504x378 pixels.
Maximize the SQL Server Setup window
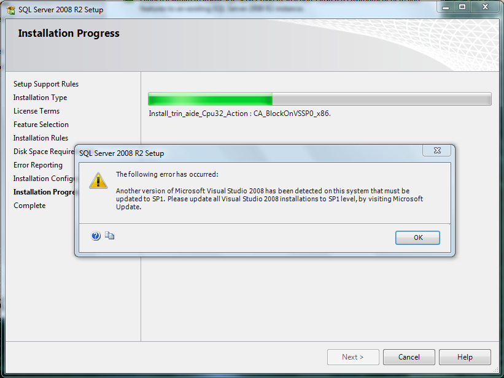click(x=462, y=7)
